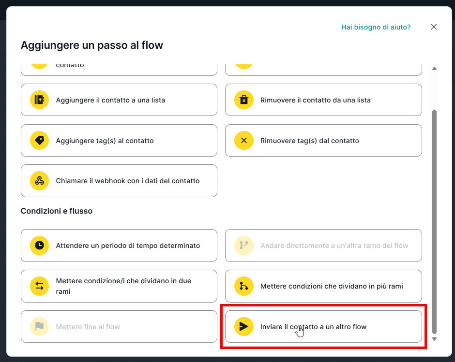Select 'Attendere un periodo di tempo determinato'
Viewport: 455px width, 362px height.
(128, 246)
